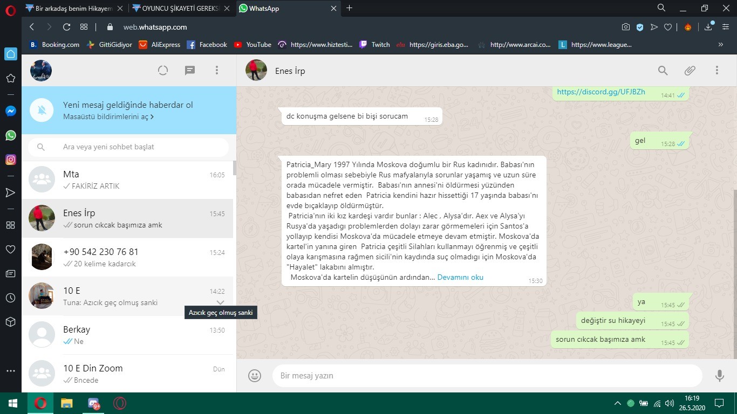Open the chat list menu dots

pos(217,70)
